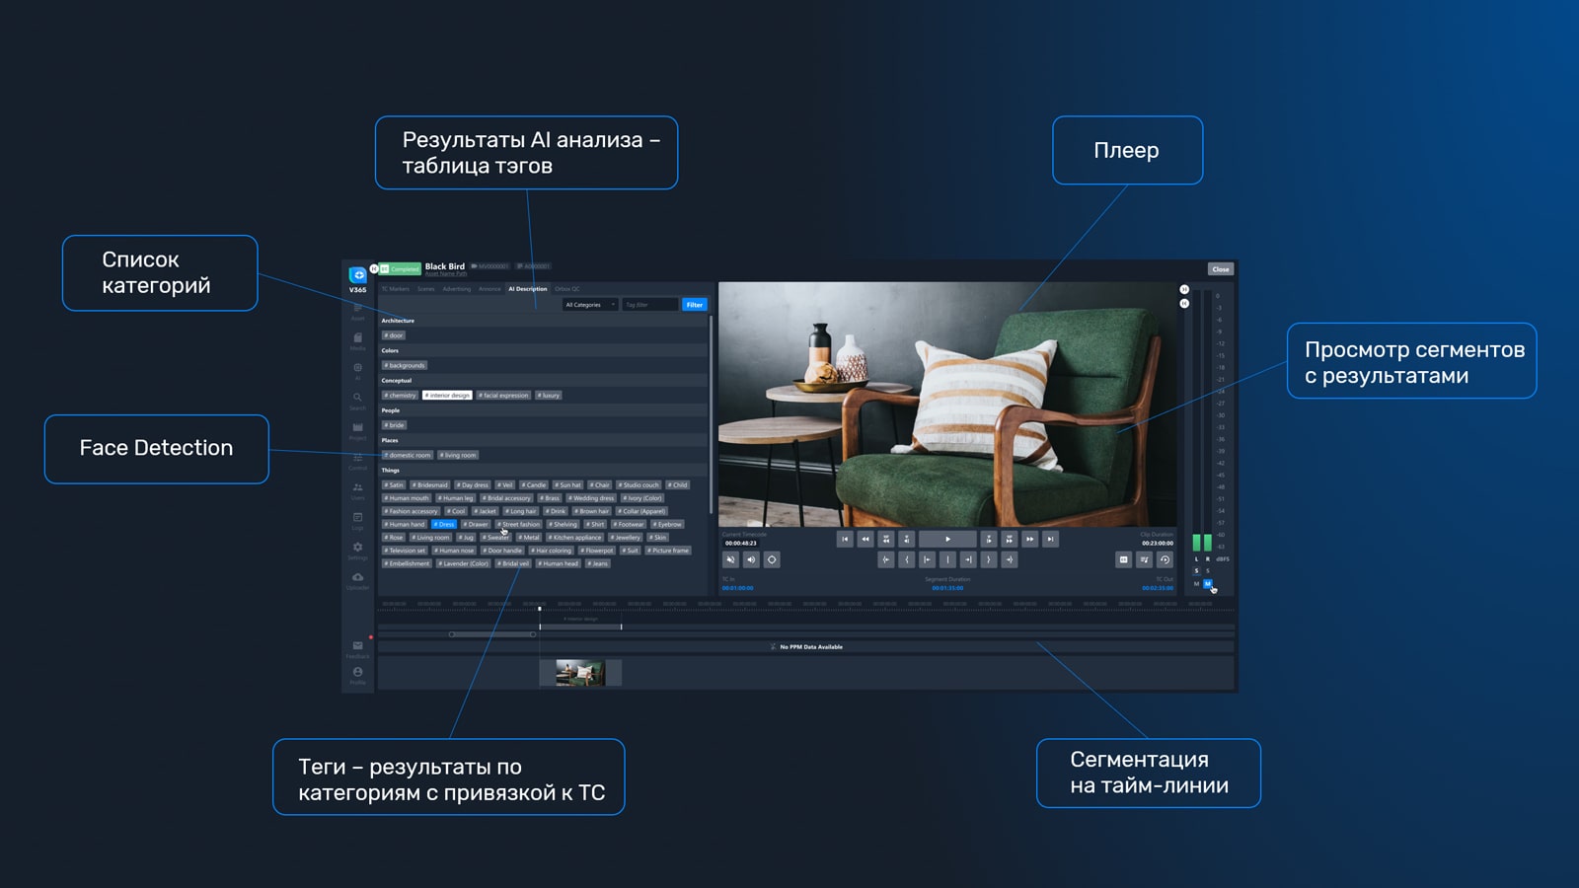Image resolution: width=1579 pixels, height=888 pixels.
Task: Jump to clip start in player
Action: (845, 539)
